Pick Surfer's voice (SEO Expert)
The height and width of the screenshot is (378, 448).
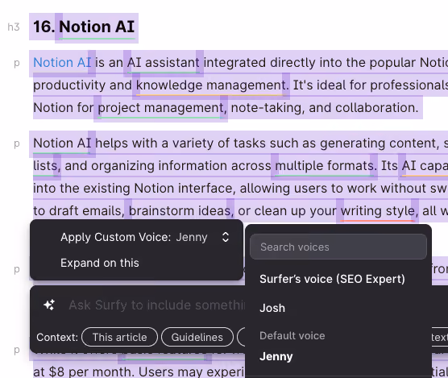[x=332, y=279]
